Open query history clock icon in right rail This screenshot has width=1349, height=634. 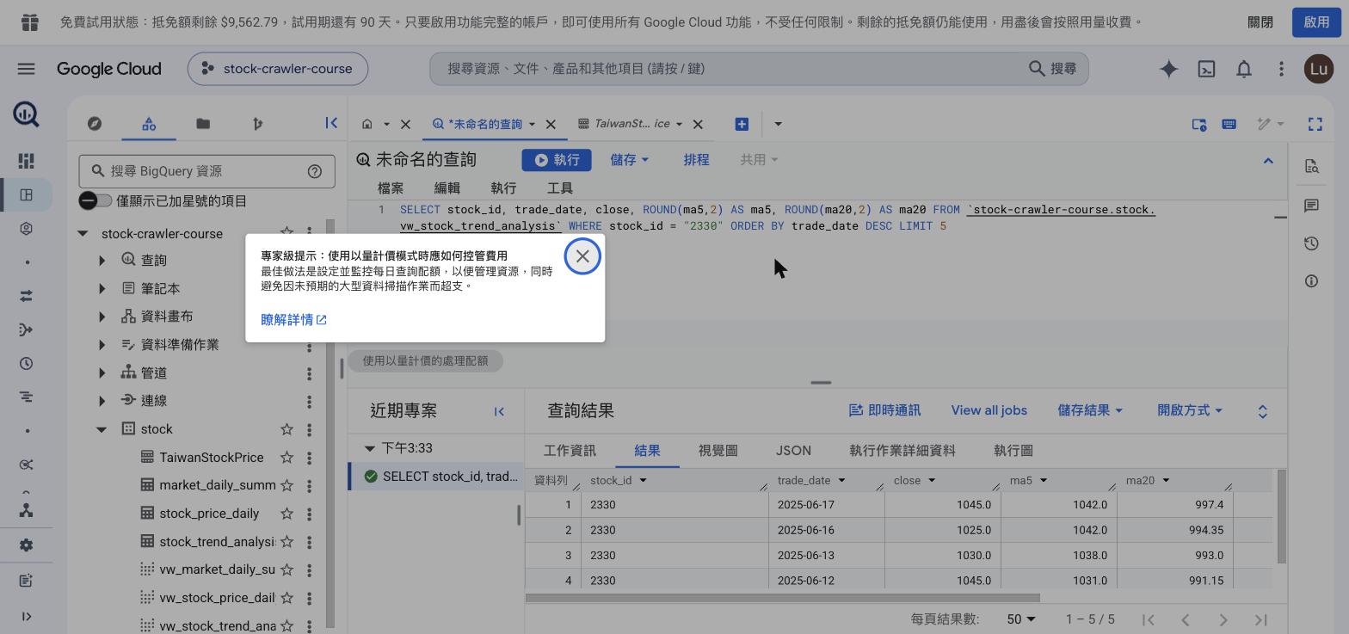(1311, 243)
